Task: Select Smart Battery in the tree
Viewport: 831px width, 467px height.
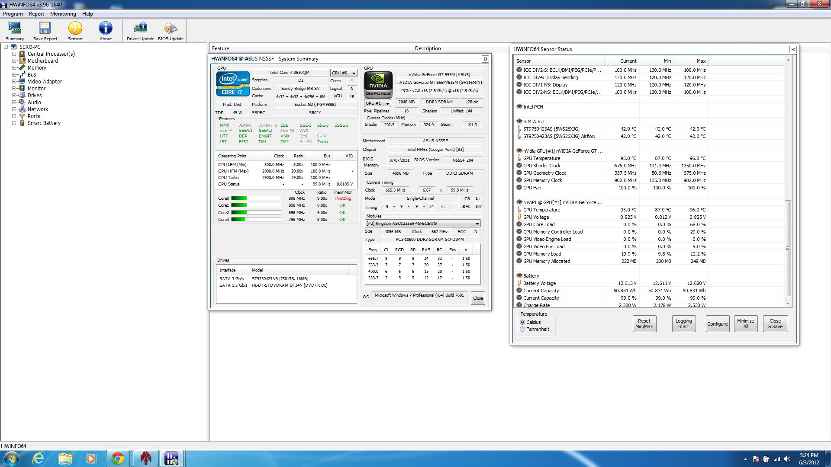Action: (44, 123)
